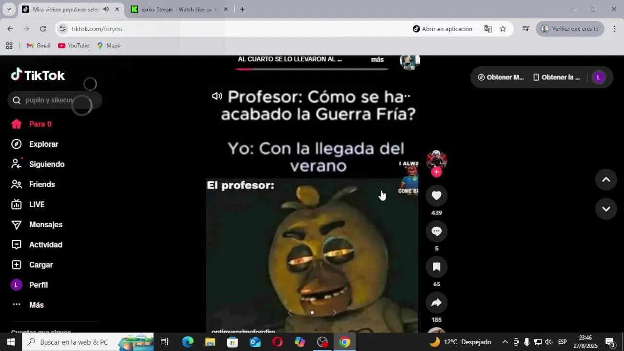Screen dimensions: 624x351
Task: Open the taskbar volume control
Action: 548,342
